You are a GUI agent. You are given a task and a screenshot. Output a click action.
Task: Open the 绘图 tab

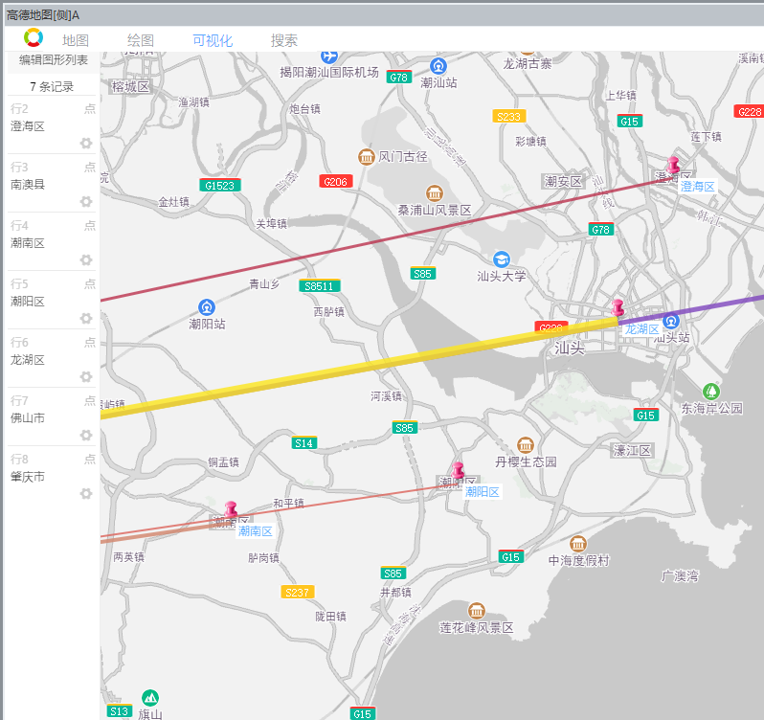pos(141,40)
